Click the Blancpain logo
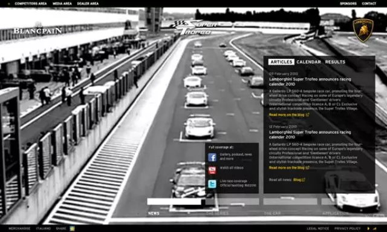 (x=37, y=28)
